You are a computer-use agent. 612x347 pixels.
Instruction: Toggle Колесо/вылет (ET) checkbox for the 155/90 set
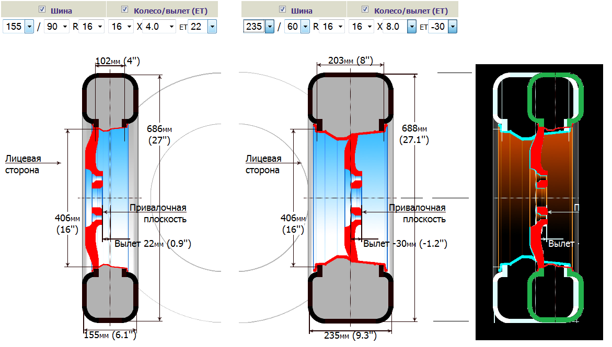124,9
